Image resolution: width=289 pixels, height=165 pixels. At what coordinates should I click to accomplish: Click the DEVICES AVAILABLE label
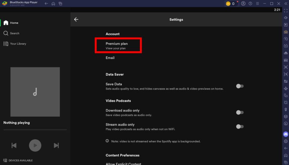pos(21,160)
